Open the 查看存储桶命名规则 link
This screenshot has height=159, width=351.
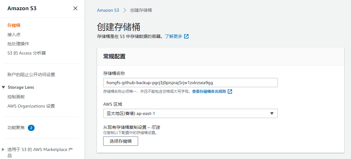(209, 91)
